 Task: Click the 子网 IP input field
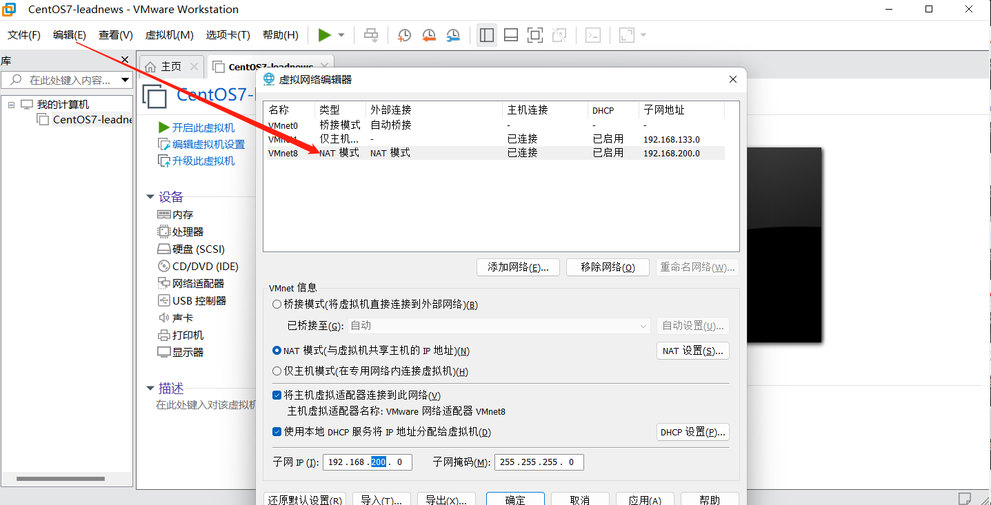coord(368,462)
